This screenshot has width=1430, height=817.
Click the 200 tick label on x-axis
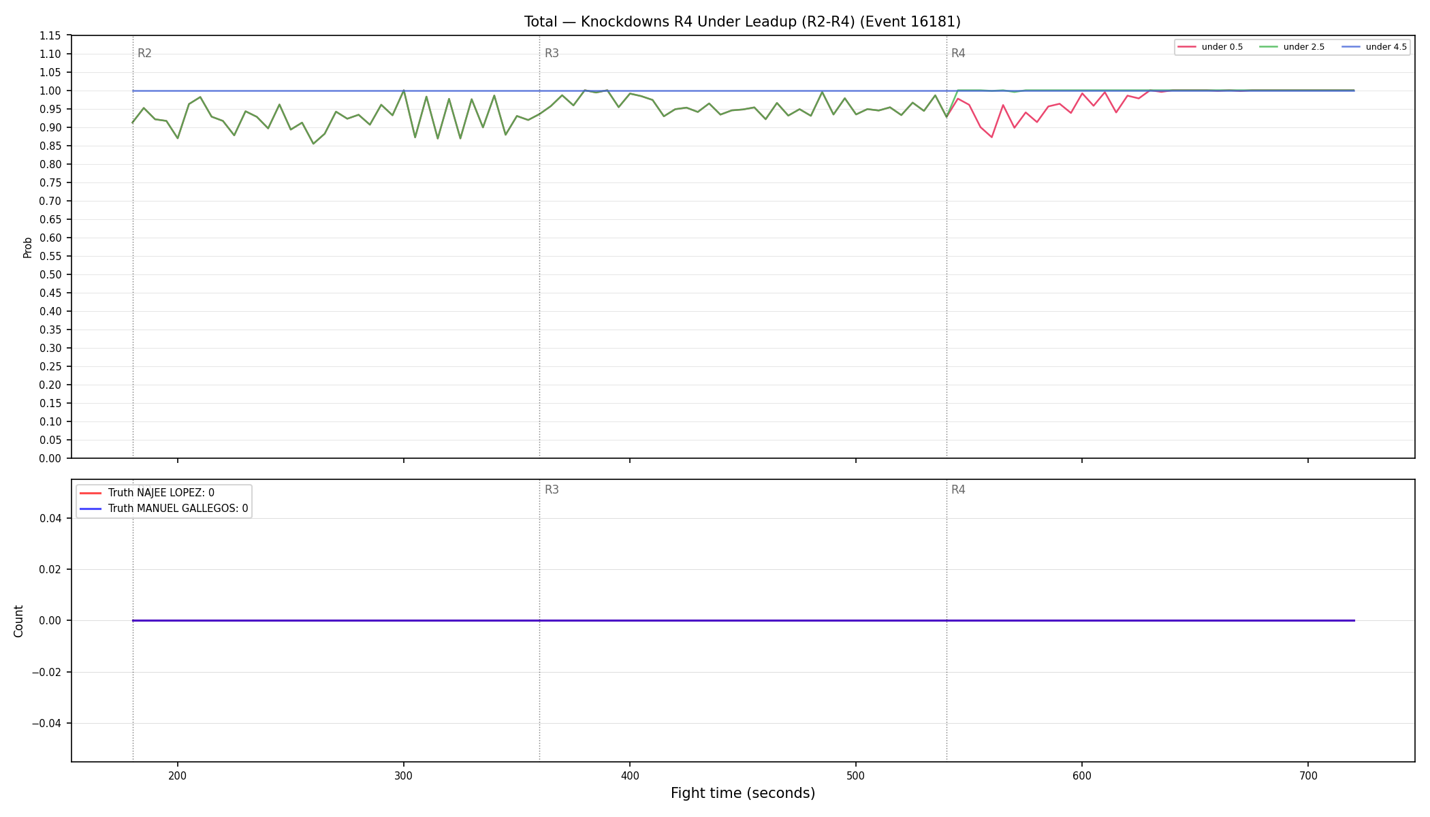[x=178, y=775]
